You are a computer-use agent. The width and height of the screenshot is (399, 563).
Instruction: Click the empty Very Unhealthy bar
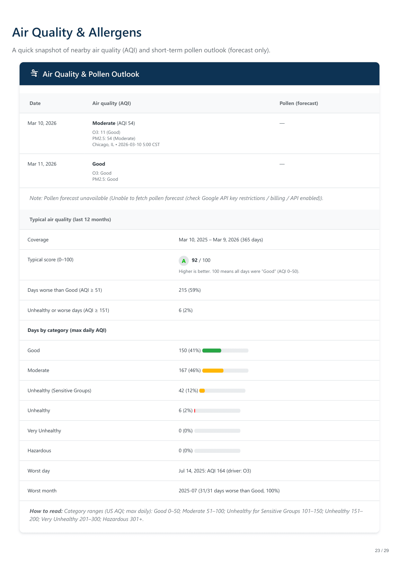[217, 431]
